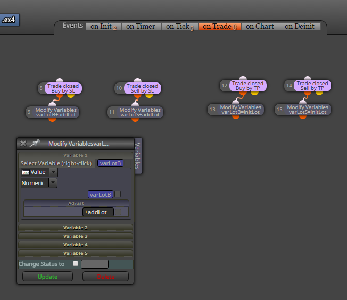This screenshot has width=347, height=300.
Task: Click the red Delete button
Action: click(105, 277)
